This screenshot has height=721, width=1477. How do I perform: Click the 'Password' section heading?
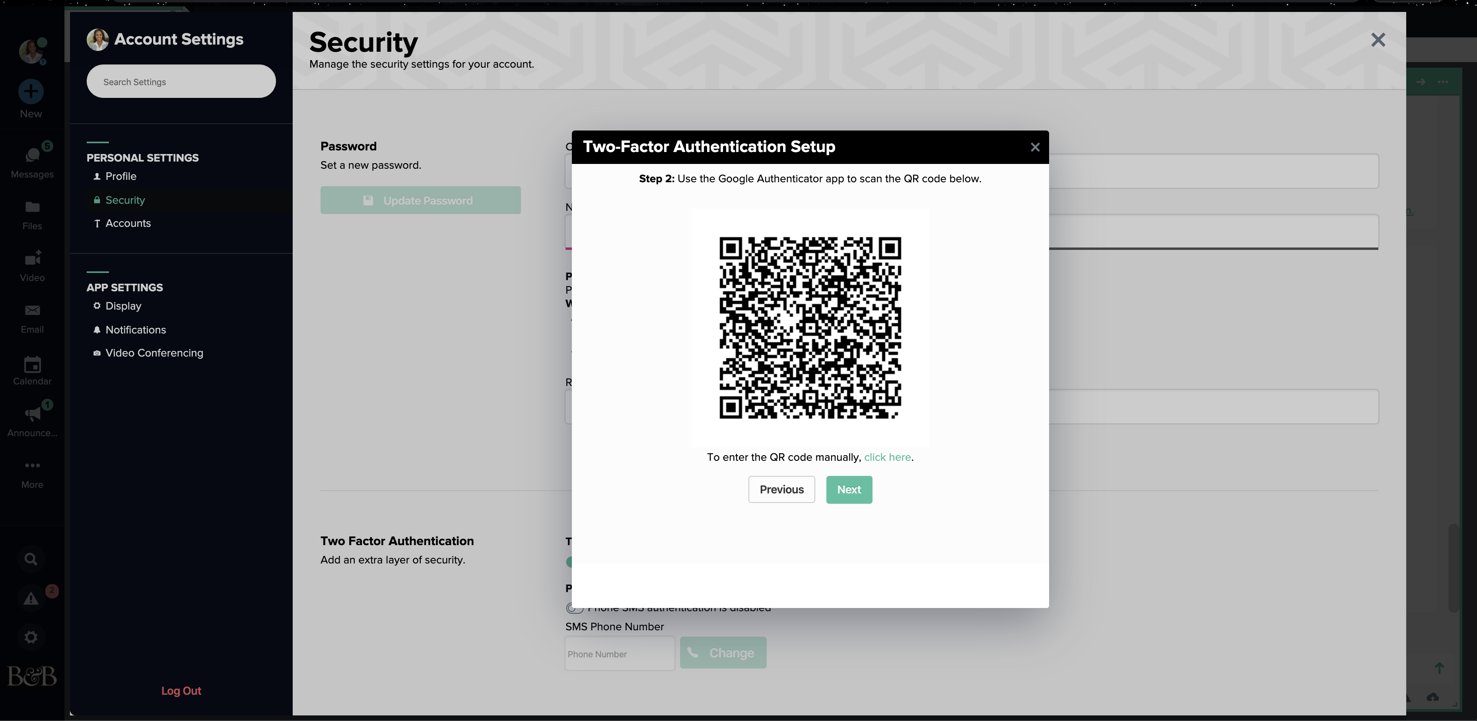coord(348,146)
